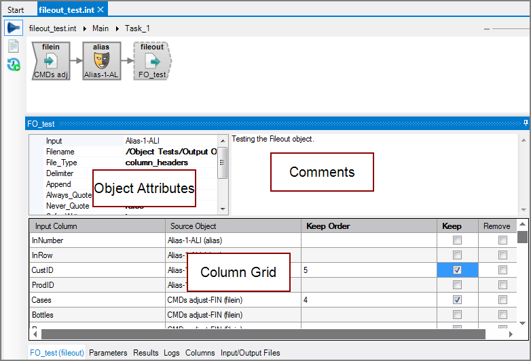
Task: Switch to the Start tab
Action: (x=16, y=10)
